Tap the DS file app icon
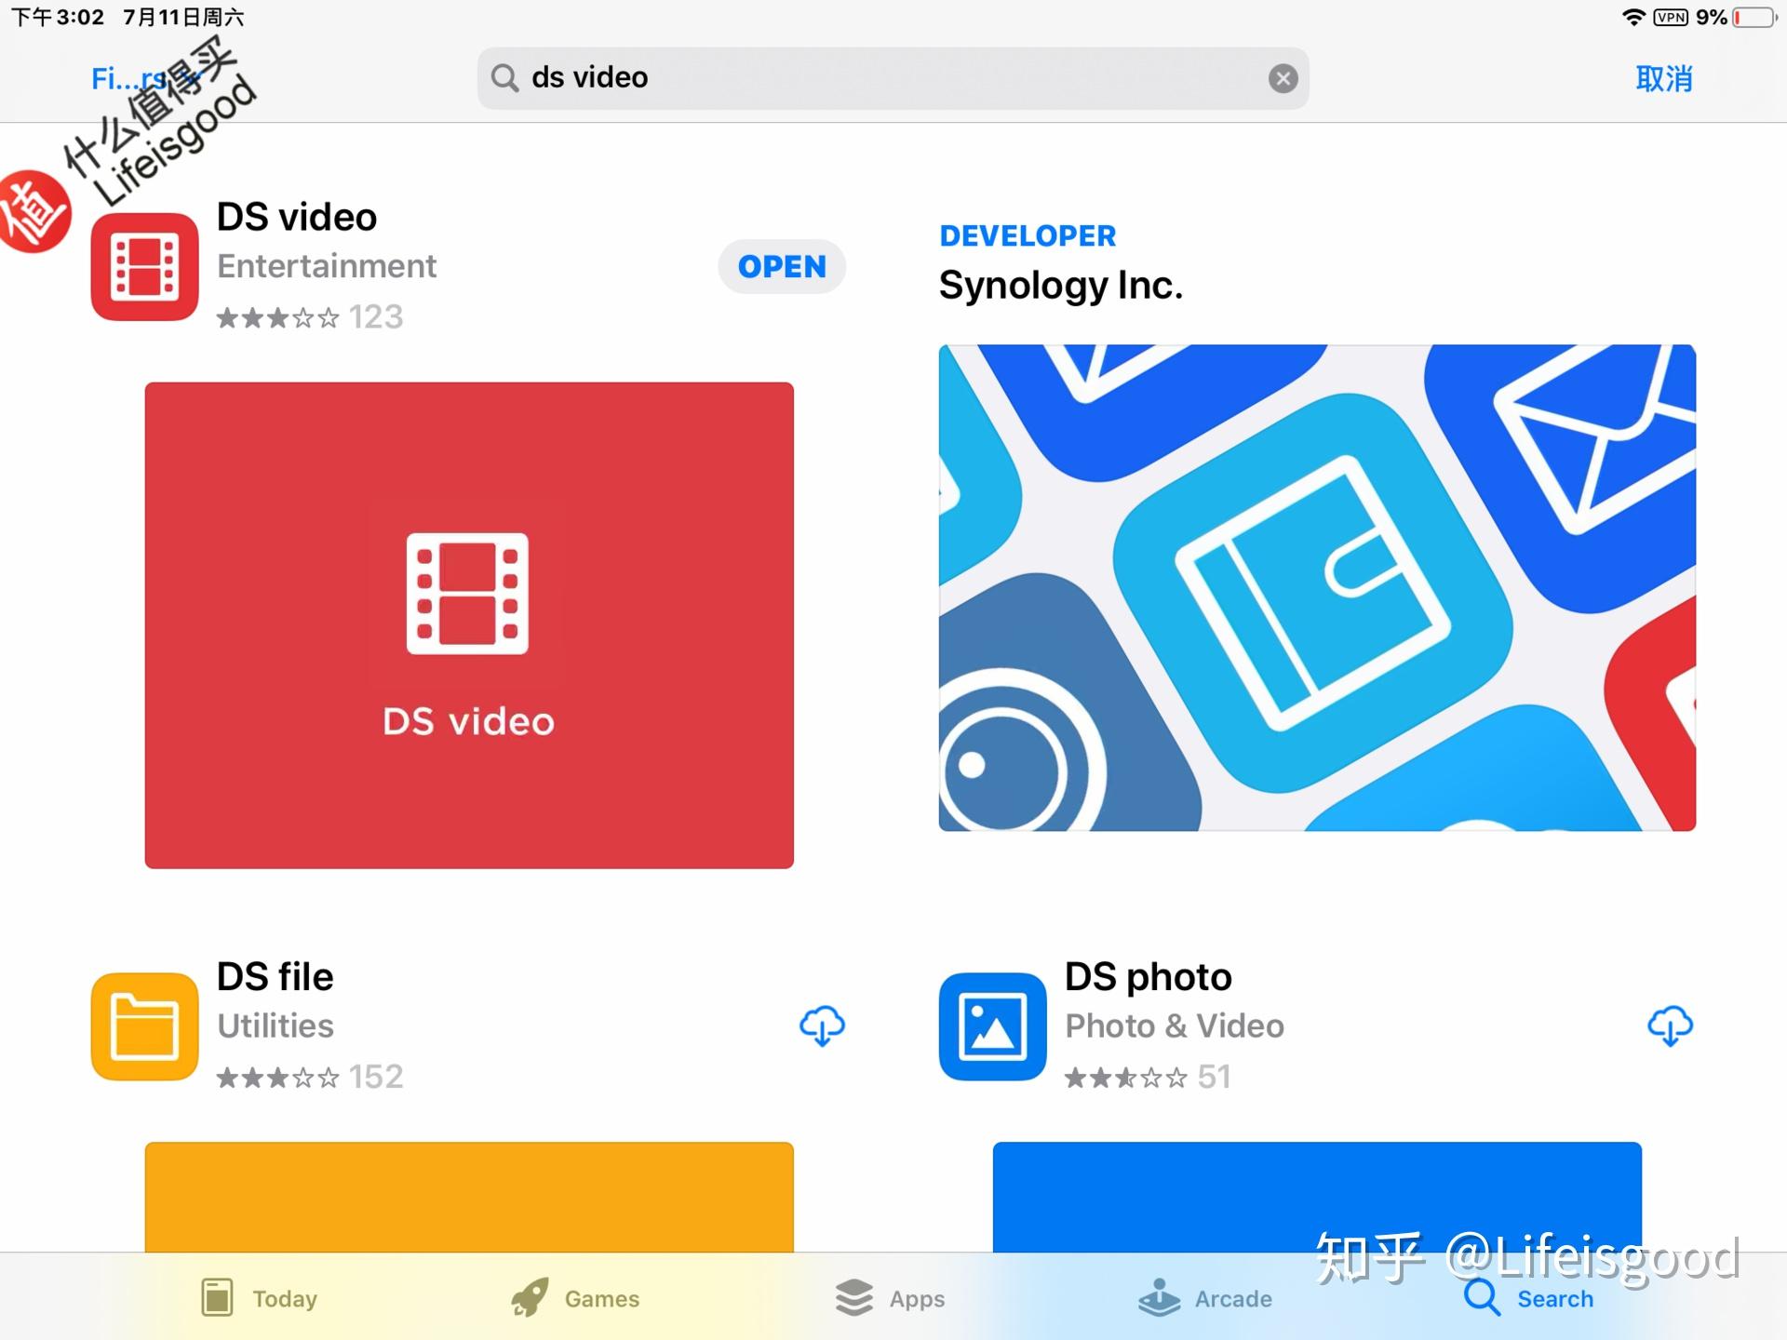The height and width of the screenshot is (1340, 1787). click(x=144, y=1026)
